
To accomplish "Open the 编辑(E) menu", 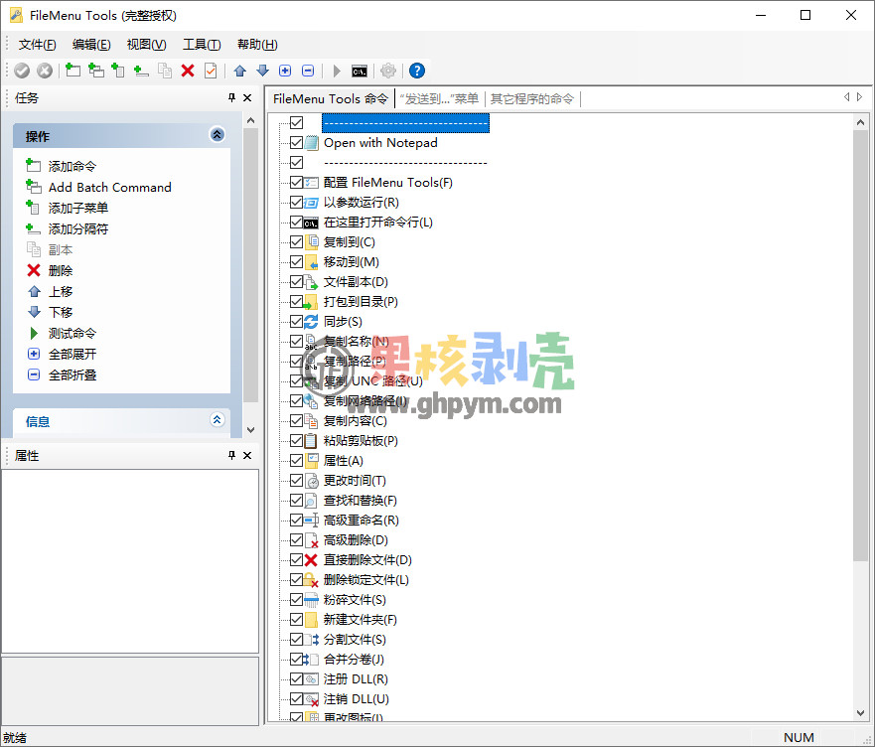I will [x=91, y=45].
